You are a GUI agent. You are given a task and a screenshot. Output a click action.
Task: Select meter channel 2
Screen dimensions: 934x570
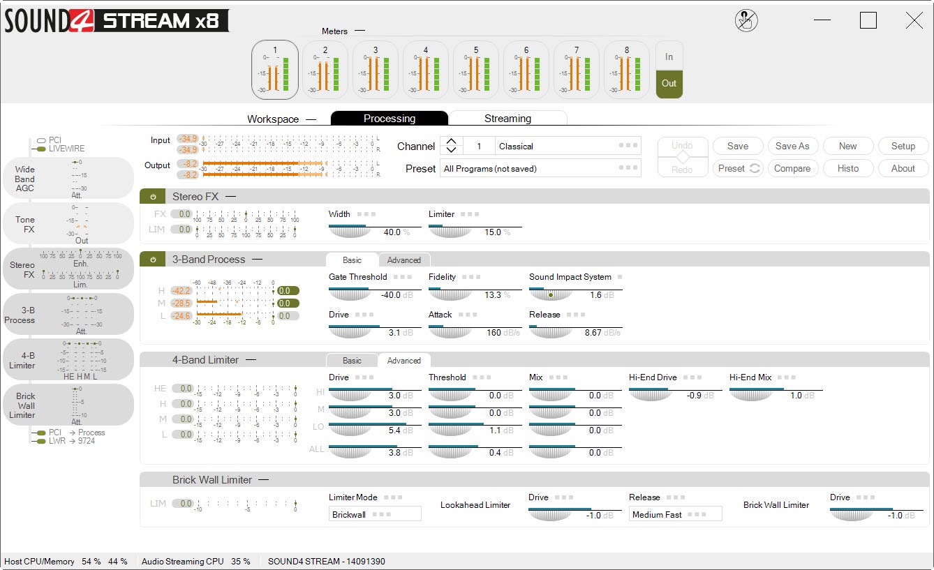[325, 70]
